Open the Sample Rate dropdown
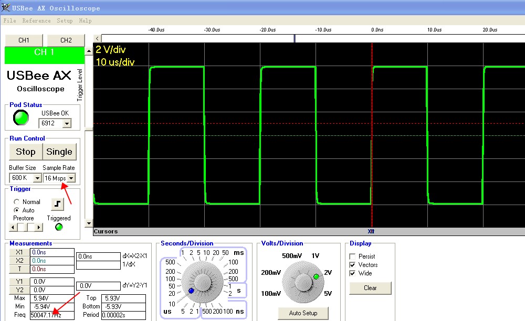The height and width of the screenshot is (321, 525). [71, 178]
